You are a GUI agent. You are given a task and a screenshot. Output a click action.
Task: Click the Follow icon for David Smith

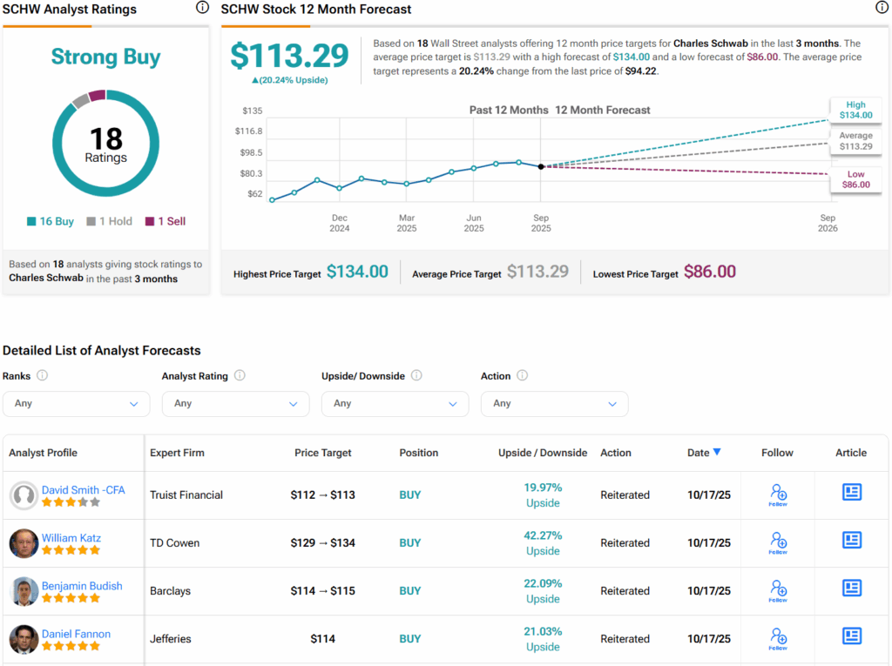click(x=778, y=494)
